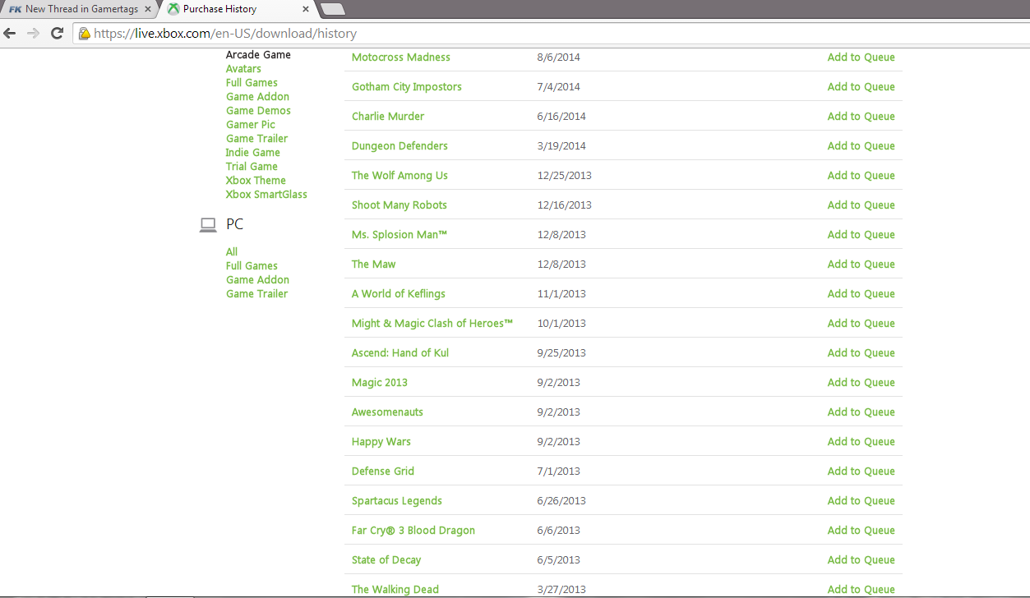Image resolution: width=1030 pixels, height=598 pixels.
Task: Open The Wolf Among Us
Action: [400, 176]
